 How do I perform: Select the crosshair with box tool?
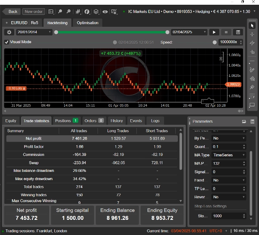pyautogui.click(x=252, y=52)
